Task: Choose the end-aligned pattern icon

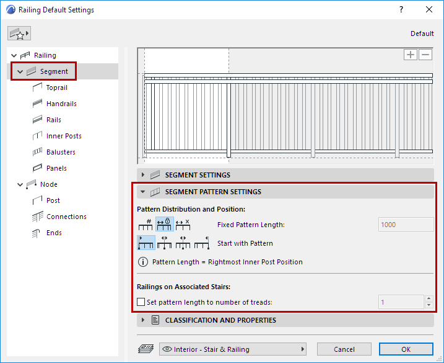Action: tap(201, 243)
